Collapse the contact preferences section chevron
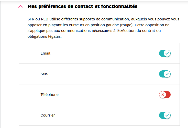The height and width of the screenshot is (128, 188). click(x=20, y=7)
